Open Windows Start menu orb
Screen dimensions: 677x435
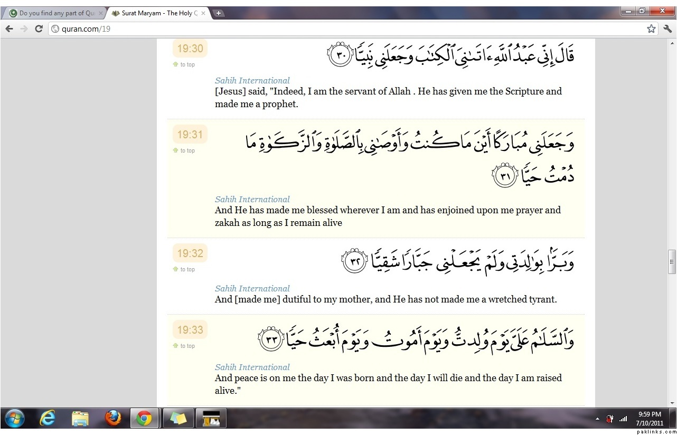click(x=14, y=418)
